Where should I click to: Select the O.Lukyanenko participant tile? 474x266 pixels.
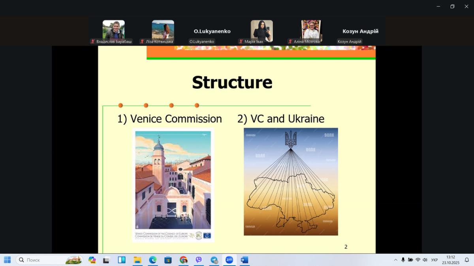coord(212,32)
